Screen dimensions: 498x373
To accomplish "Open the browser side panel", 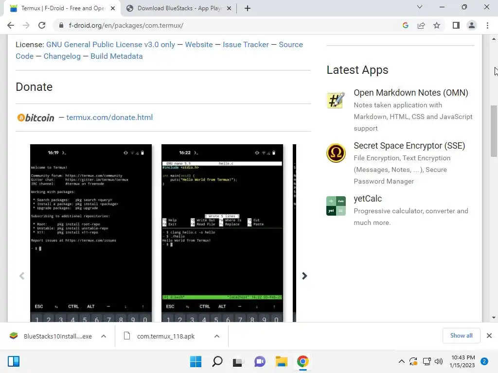I will pyautogui.click(x=456, y=25).
